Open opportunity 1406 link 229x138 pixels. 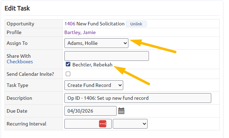[x=70, y=24]
